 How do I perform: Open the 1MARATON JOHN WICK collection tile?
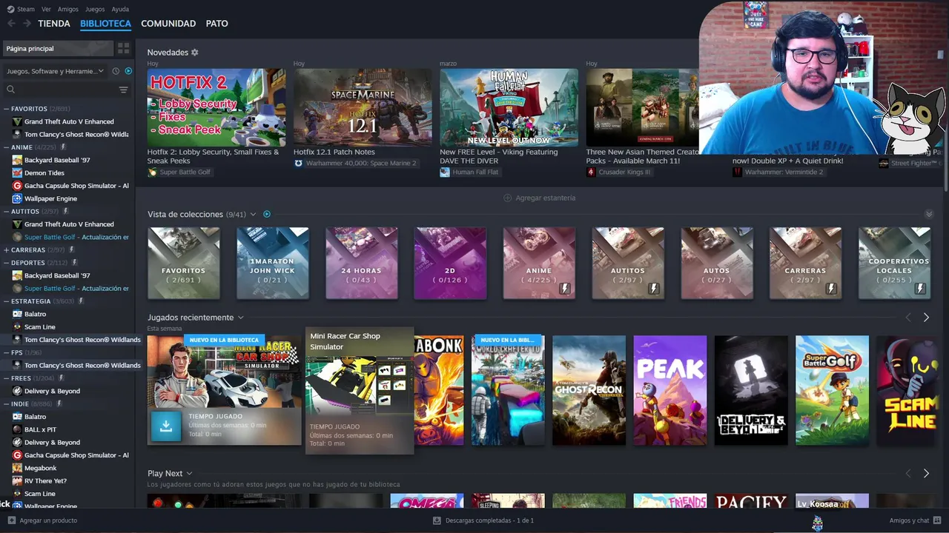[273, 264]
